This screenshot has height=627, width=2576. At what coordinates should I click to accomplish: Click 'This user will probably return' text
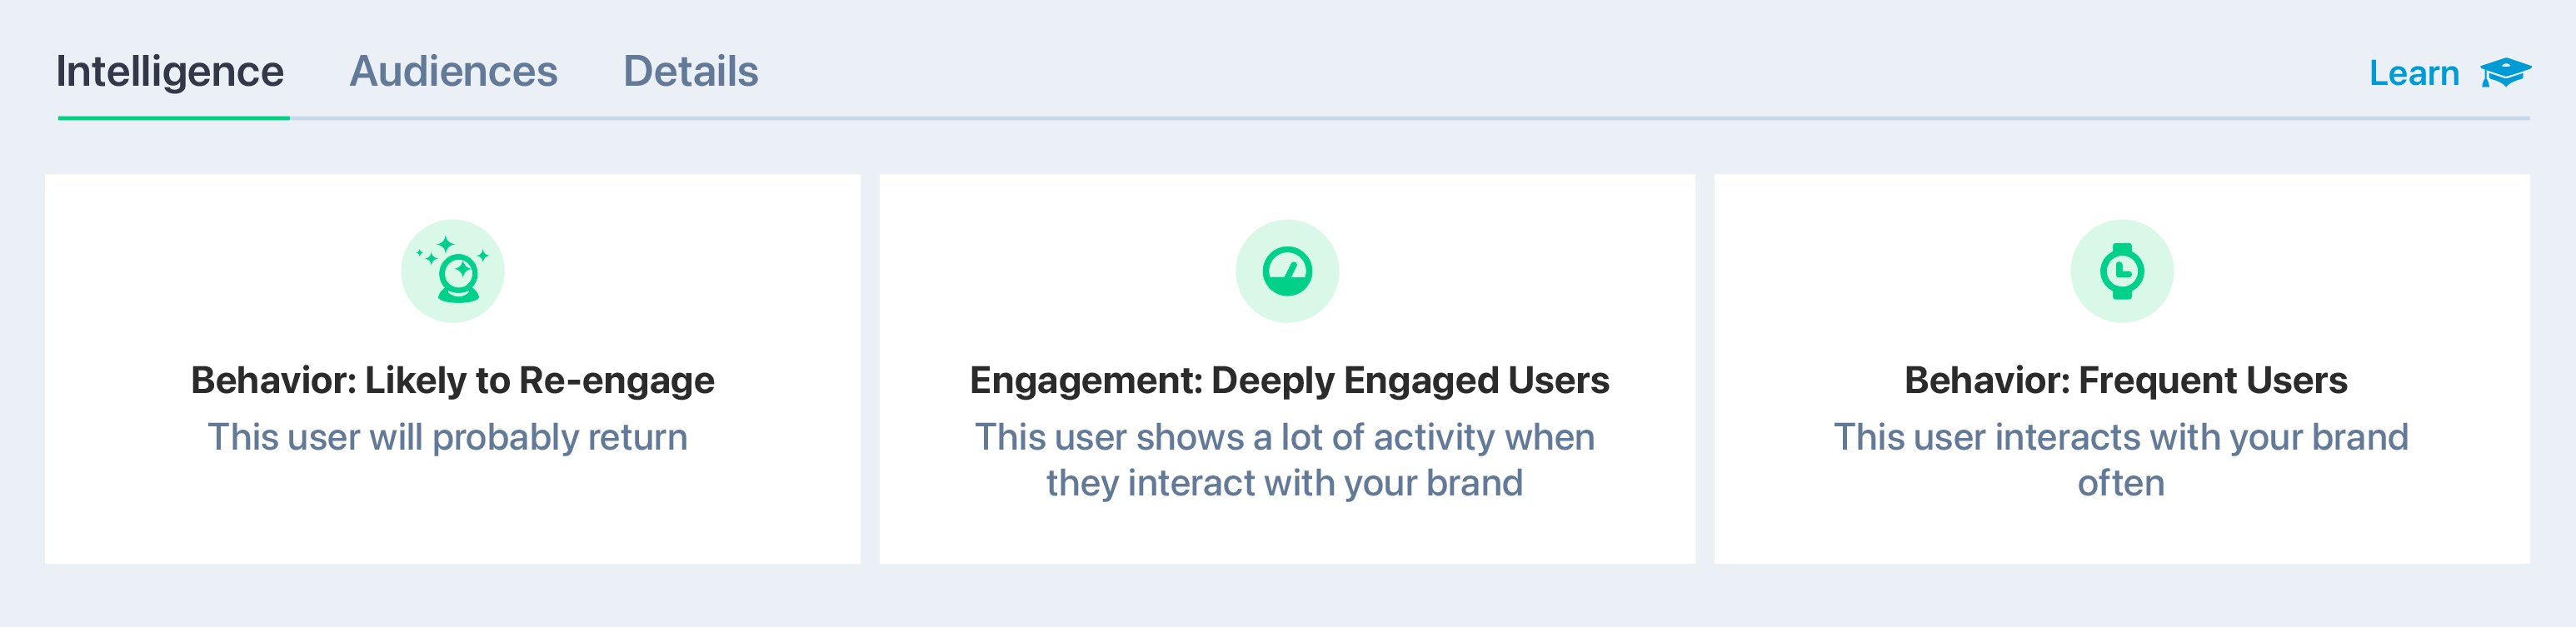[447, 437]
